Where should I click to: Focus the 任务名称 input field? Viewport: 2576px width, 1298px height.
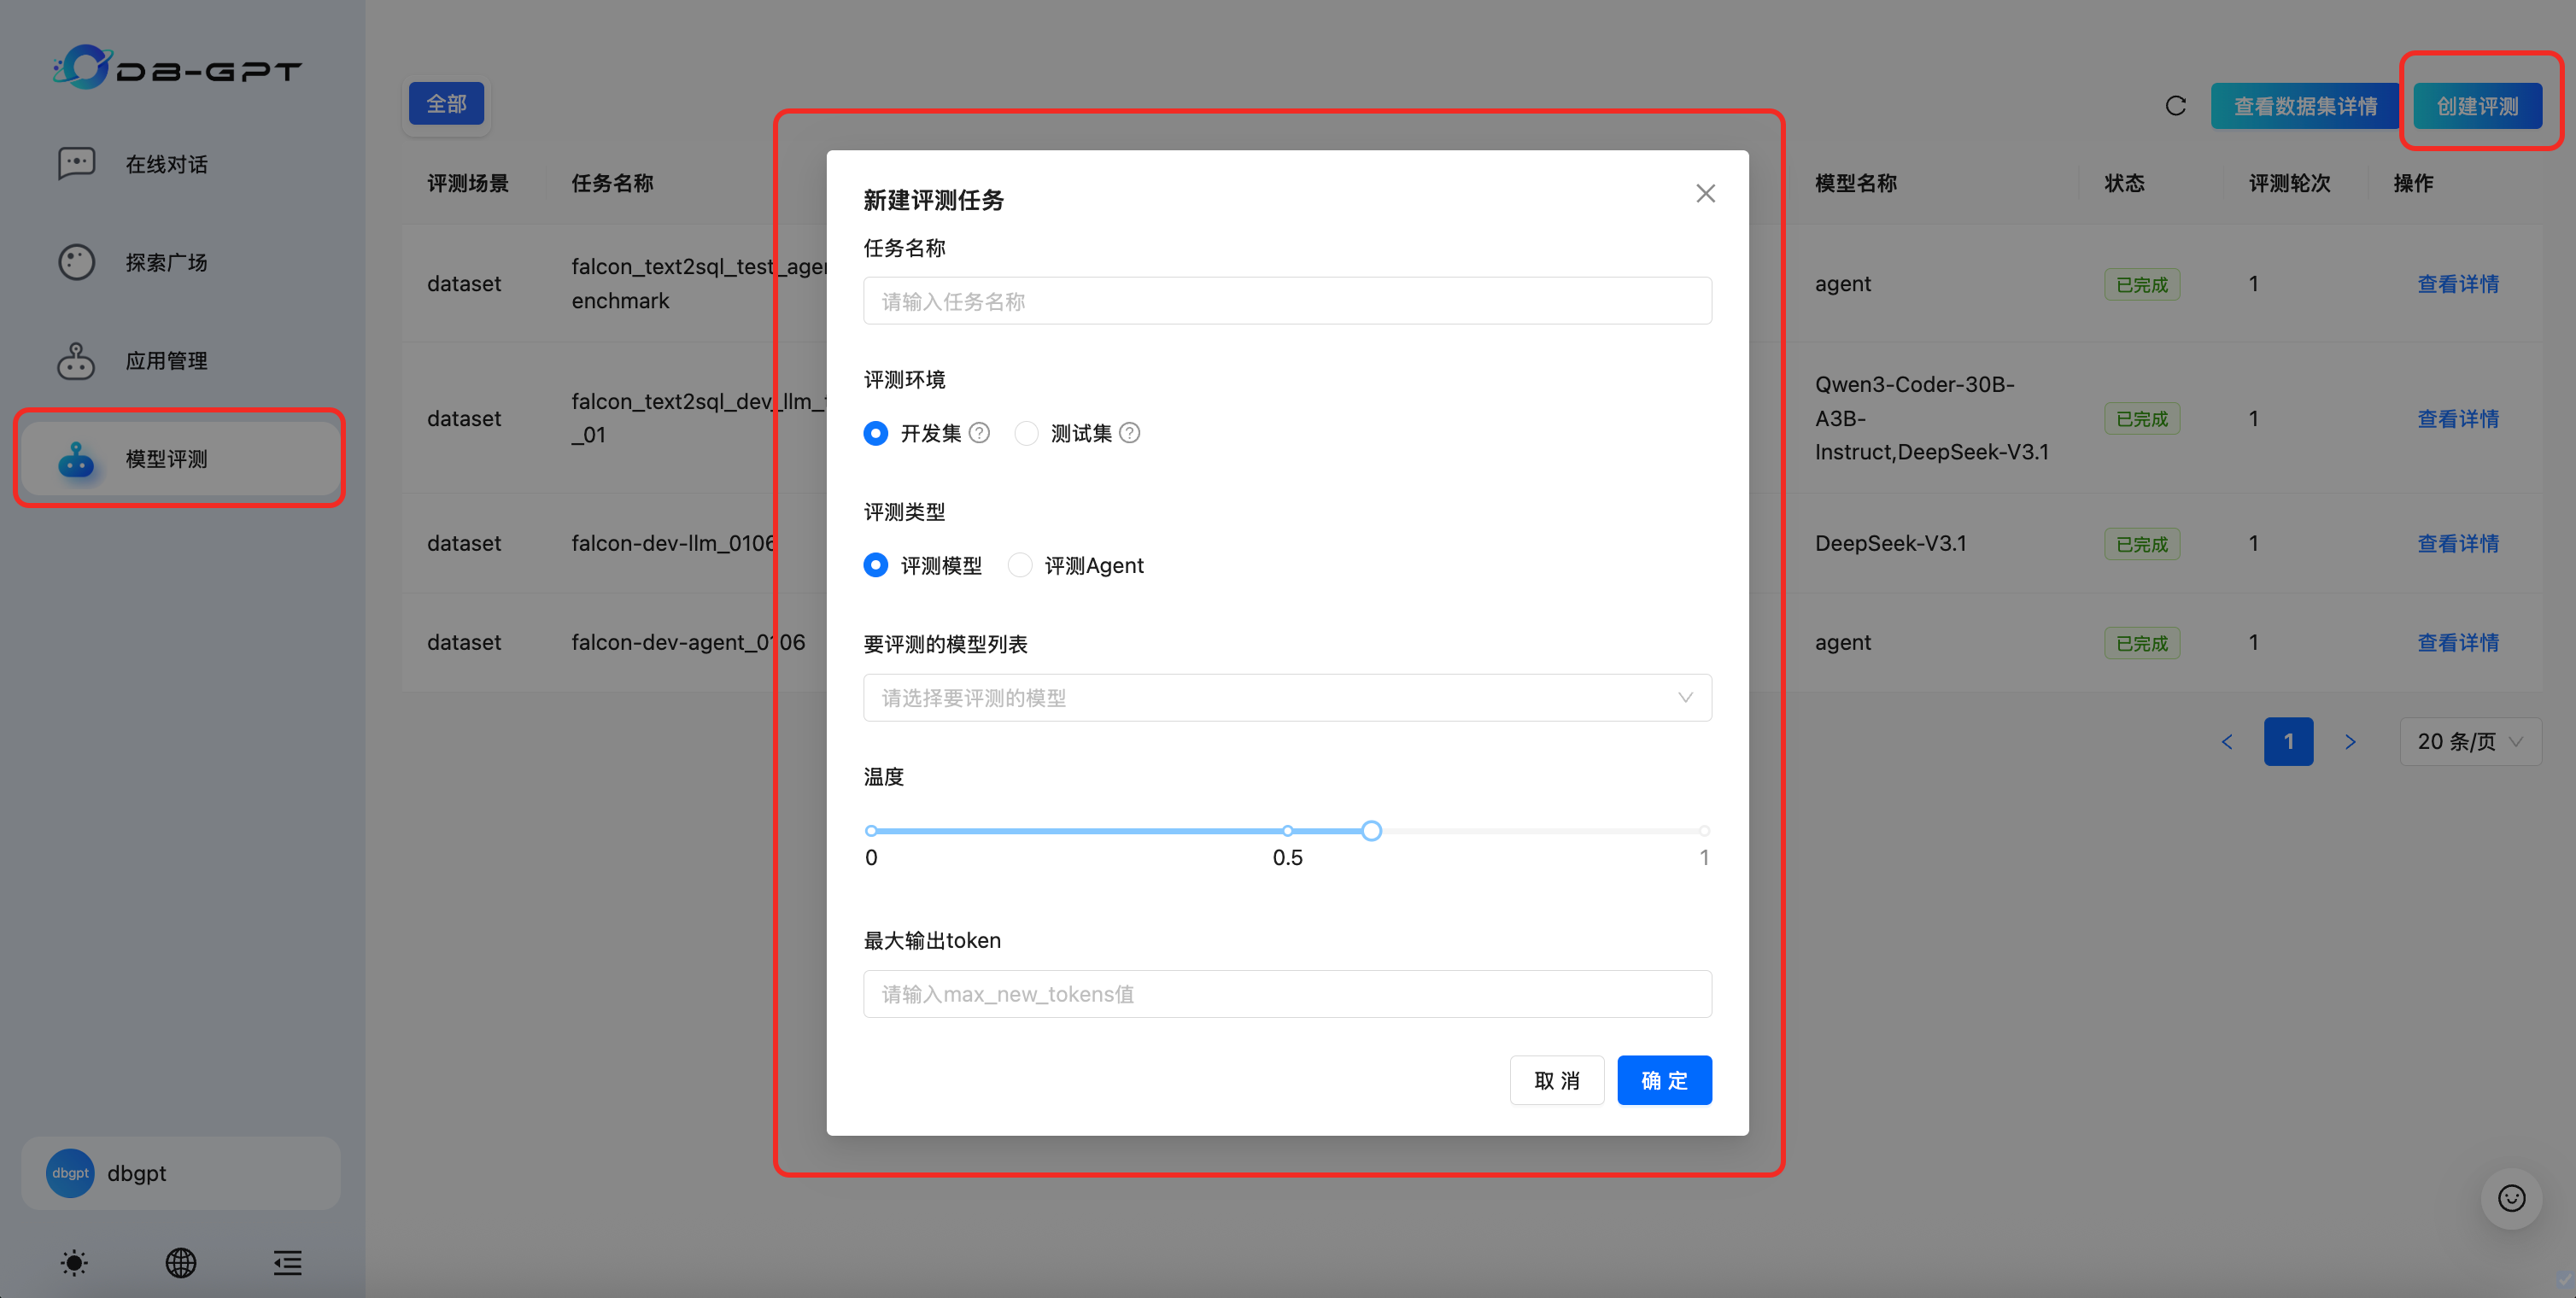coord(1286,301)
